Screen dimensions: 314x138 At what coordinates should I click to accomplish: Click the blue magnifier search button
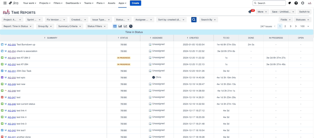point(194,20)
